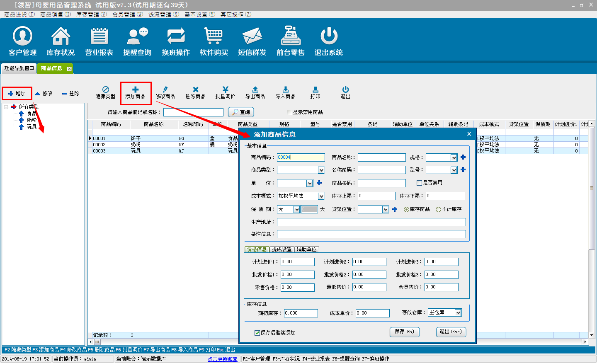Launch 前台零售 cash register icon
The image size is (597, 363).
(x=291, y=41)
